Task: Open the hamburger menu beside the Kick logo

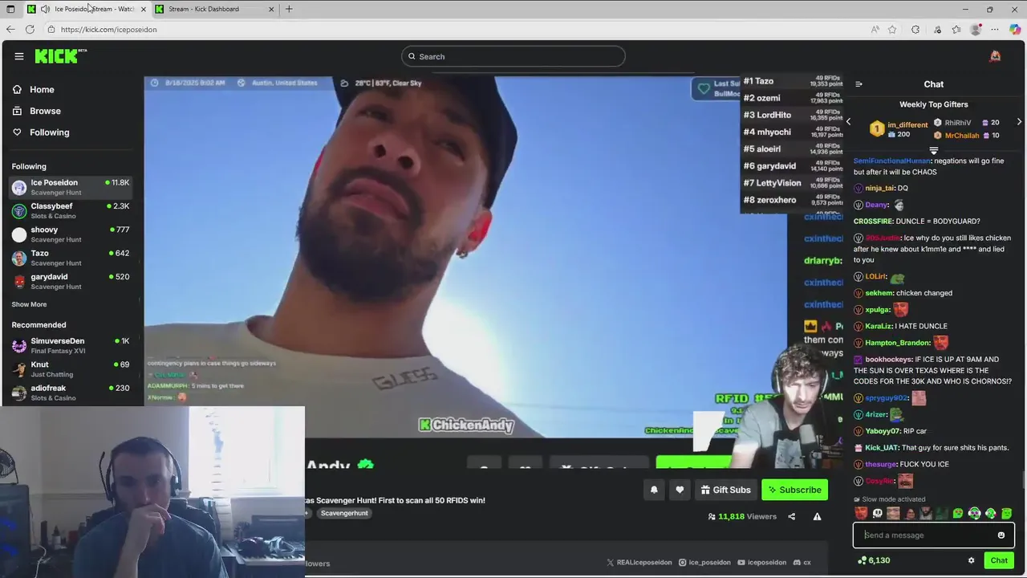Action: click(x=19, y=56)
